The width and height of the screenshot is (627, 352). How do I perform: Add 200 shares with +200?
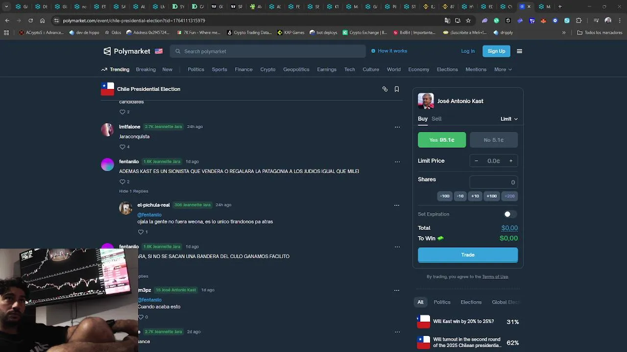pyautogui.click(x=509, y=196)
